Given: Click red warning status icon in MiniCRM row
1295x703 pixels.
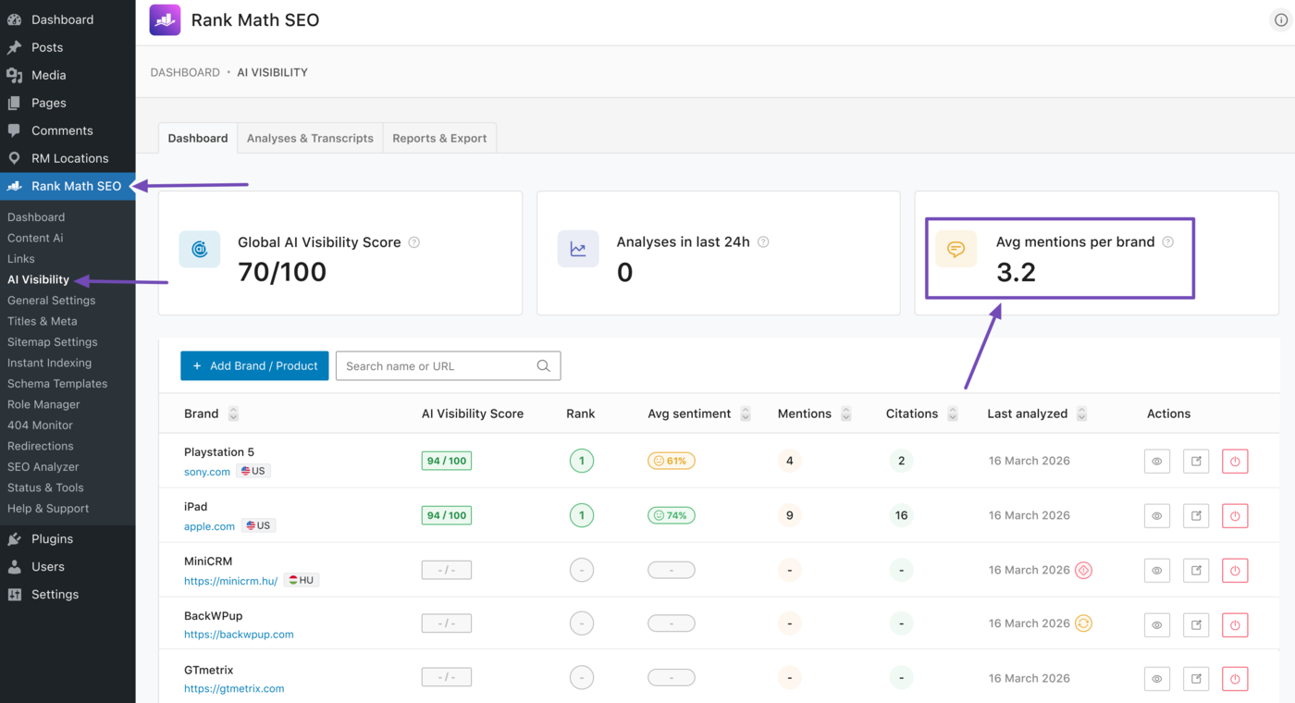Looking at the screenshot, I should pyautogui.click(x=1084, y=570).
